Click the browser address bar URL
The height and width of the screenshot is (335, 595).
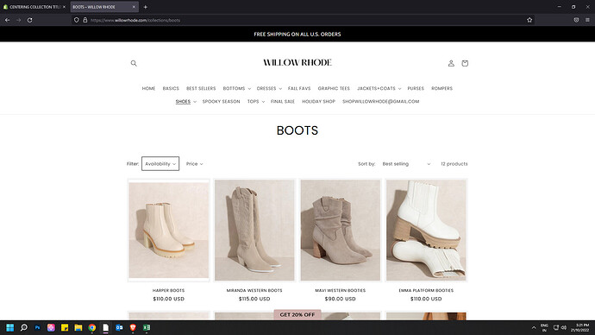pyautogui.click(x=135, y=20)
